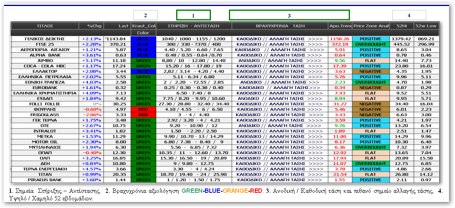The width and height of the screenshot is (455, 208).
Task: Click the 869.21 52w Low value
Action: click(x=426, y=39)
